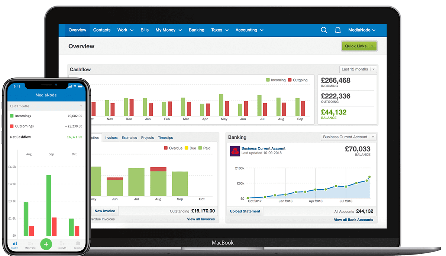The image size is (446, 256).
Task: Click the Quick Links dropdown button
Action: click(359, 46)
